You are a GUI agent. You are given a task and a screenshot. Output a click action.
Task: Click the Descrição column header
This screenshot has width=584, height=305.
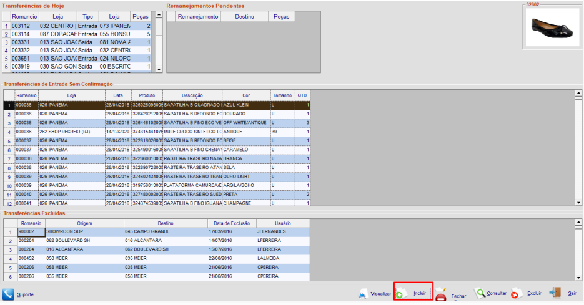pyautogui.click(x=192, y=95)
